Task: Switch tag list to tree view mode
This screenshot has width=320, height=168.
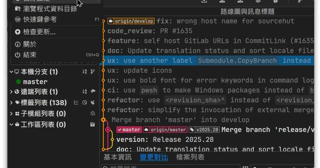Action: click(x=77, y=102)
